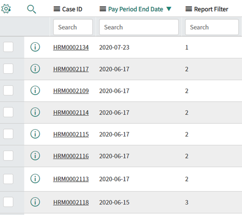Preview record info for HRM0002117
This screenshot has width=242, height=215.
[x=35, y=68]
